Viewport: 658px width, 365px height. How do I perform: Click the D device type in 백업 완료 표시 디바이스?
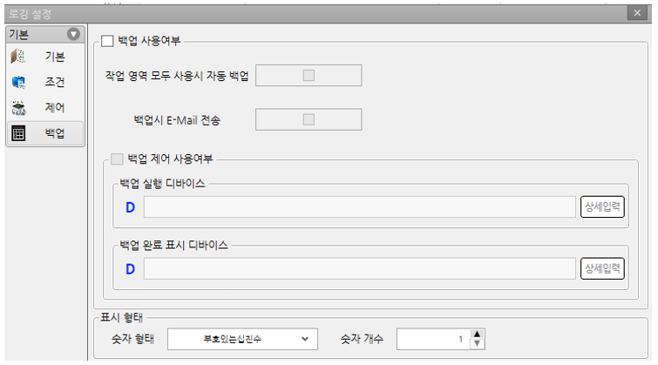tap(130, 269)
